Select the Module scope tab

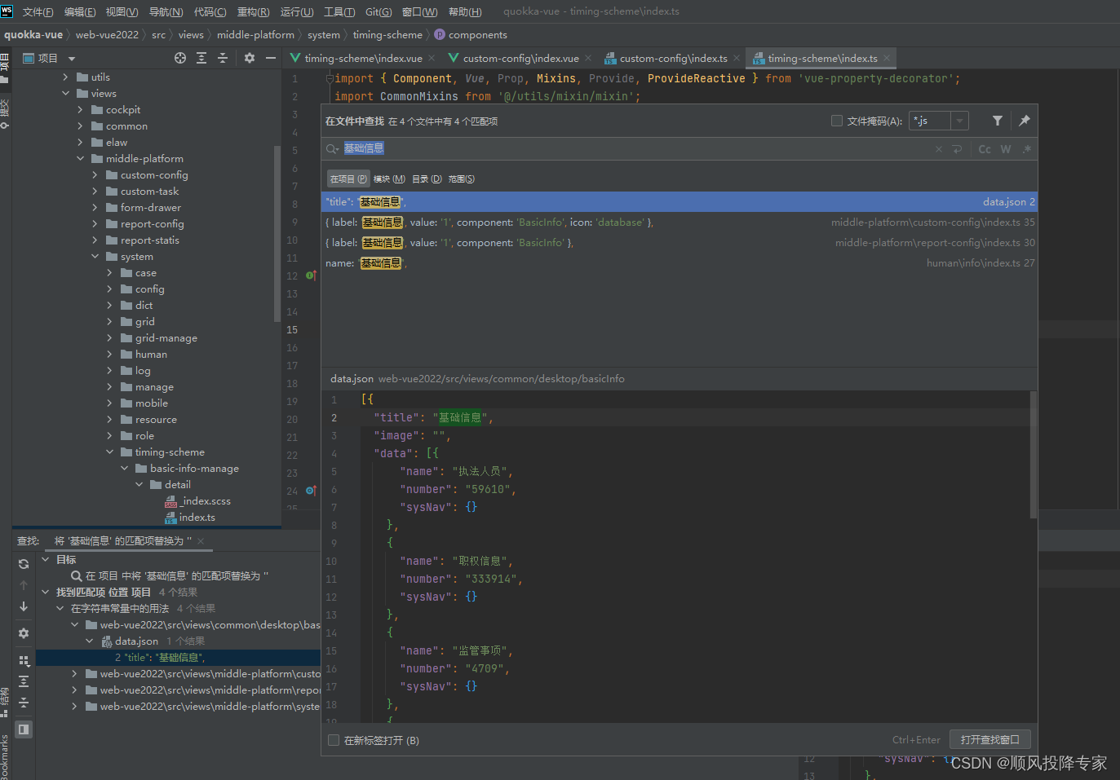[389, 178]
